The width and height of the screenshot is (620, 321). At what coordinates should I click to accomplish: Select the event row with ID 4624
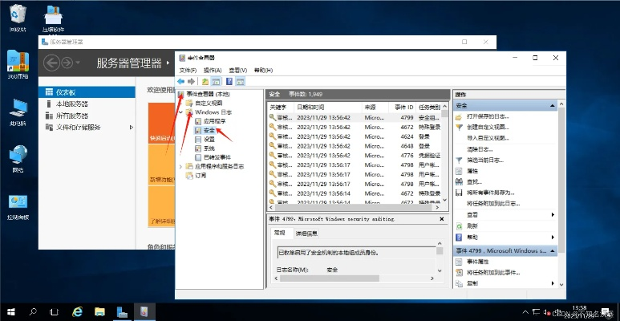(x=355, y=136)
